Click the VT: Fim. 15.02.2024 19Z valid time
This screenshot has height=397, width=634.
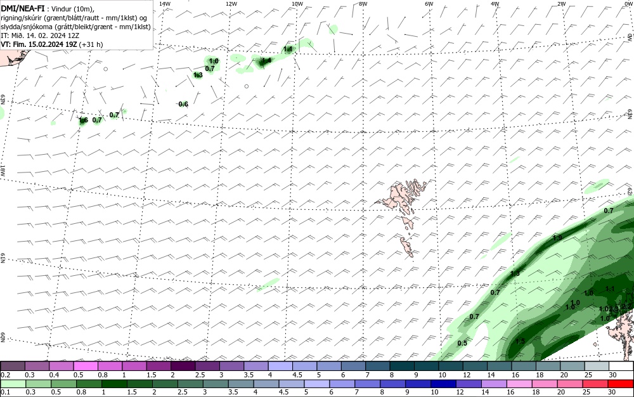tap(39, 44)
